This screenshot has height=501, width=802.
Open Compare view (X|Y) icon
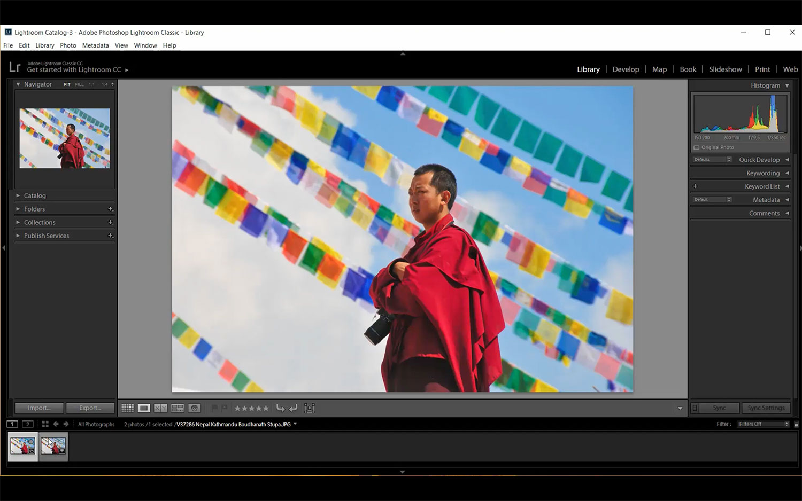[x=160, y=408]
